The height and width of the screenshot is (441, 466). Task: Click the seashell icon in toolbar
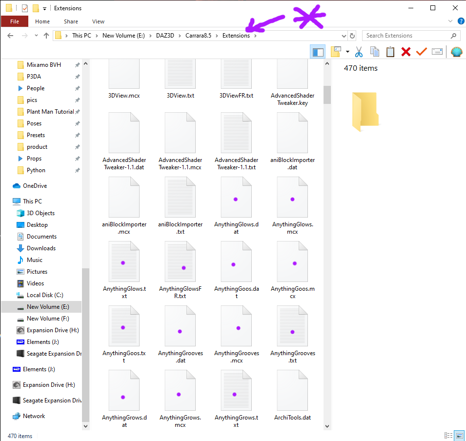[457, 52]
